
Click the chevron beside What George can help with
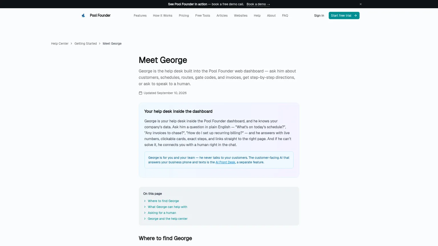(x=145, y=207)
